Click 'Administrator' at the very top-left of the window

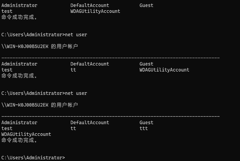(19, 5)
